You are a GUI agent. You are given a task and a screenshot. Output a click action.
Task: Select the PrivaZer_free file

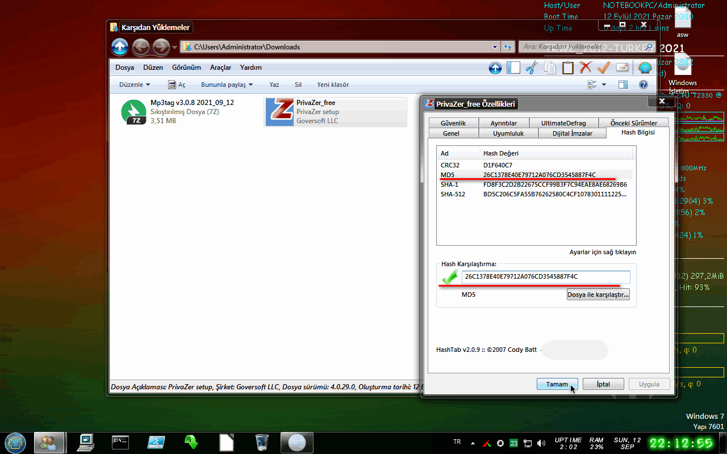tap(336, 112)
